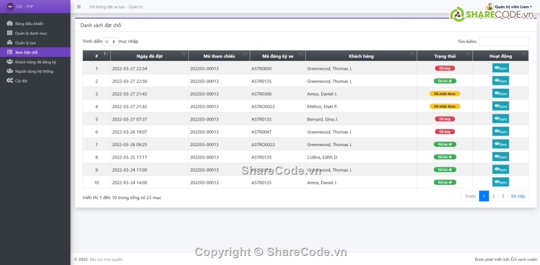Click Kế tiếp next page link

(x=518, y=196)
